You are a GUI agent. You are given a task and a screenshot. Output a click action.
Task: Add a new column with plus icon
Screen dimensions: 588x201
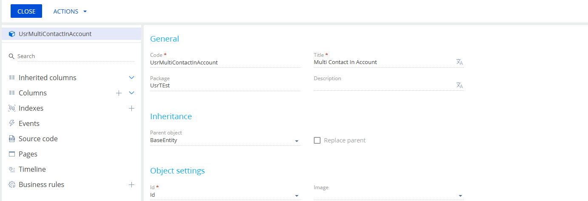click(x=119, y=93)
